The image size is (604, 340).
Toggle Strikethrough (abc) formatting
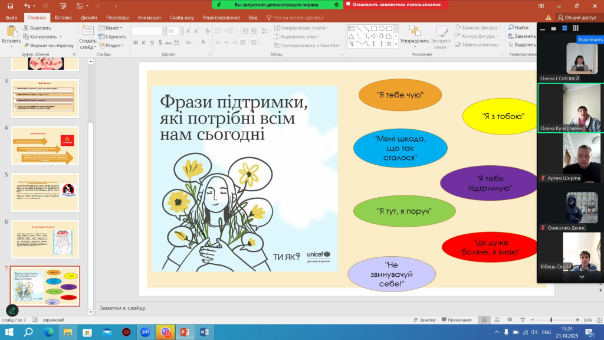coord(168,42)
